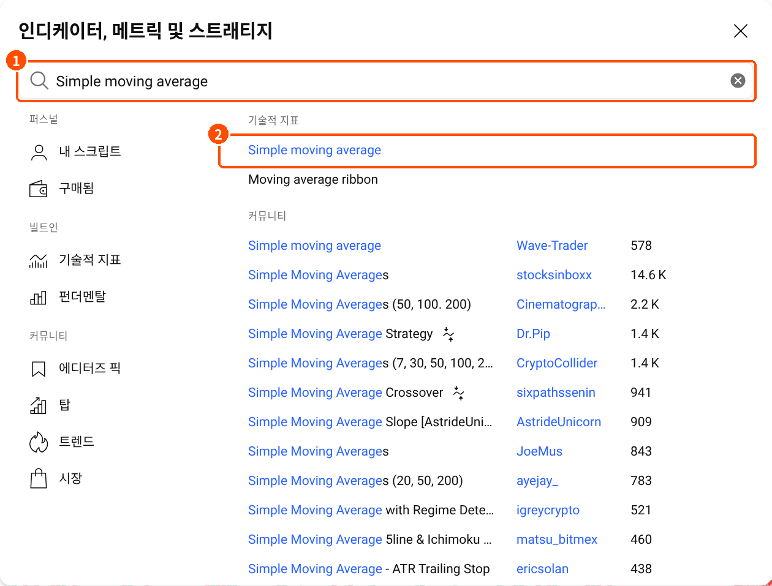Open author AstrideUnicorn profile

[x=559, y=422]
